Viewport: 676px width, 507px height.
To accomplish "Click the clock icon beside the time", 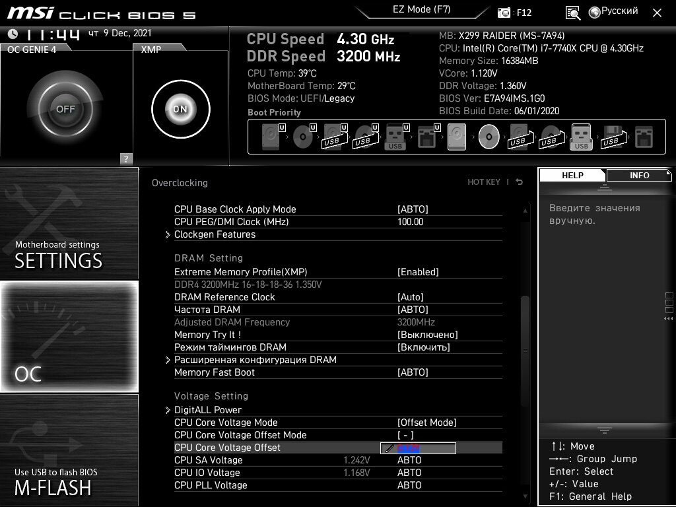I will [x=13, y=34].
